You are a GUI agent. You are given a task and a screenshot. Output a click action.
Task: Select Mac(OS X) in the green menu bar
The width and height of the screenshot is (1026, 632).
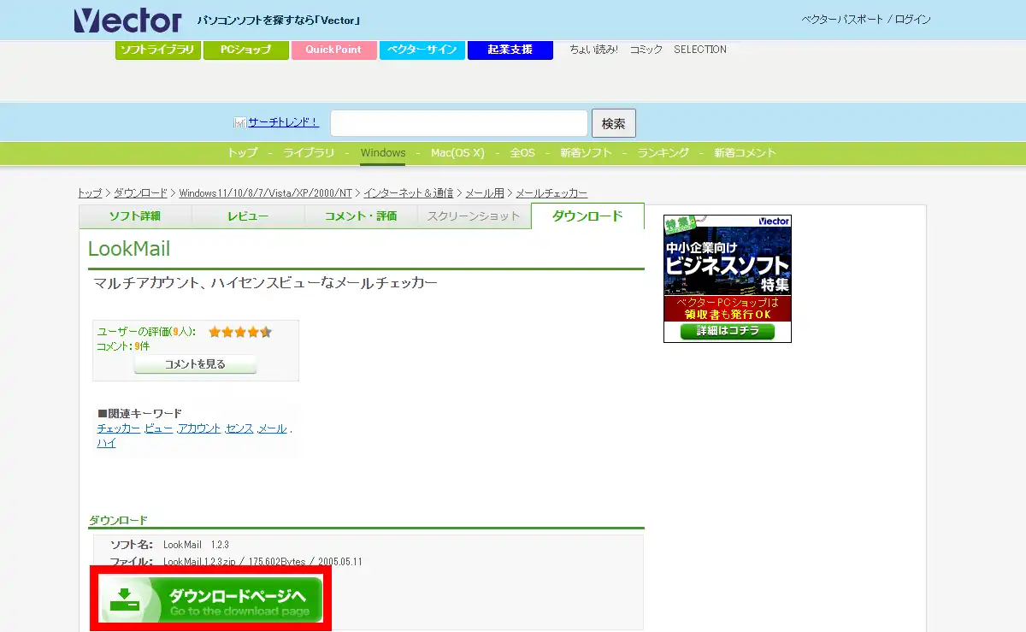457,153
